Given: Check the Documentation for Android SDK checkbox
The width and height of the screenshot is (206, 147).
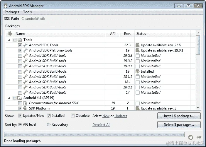Looking at the screenshot, I should pos(20,103).
